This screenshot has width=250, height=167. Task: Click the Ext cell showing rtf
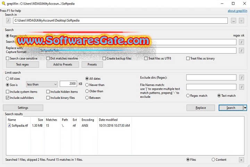74,126
